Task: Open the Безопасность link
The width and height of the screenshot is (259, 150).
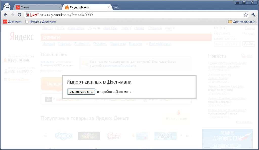Action: click(225, 38)
